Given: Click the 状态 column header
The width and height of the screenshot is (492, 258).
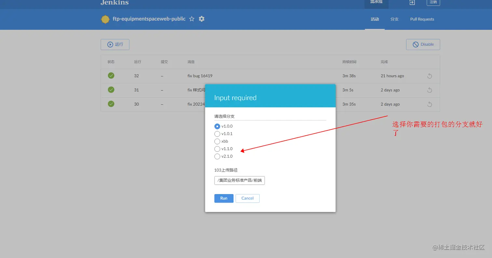Looking at the screenshot, I should (x=111, y=62).
